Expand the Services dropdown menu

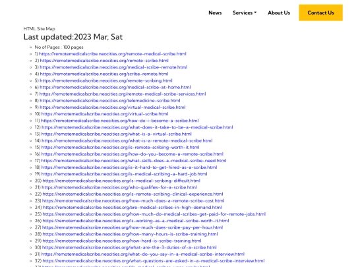tap(245, 13)
